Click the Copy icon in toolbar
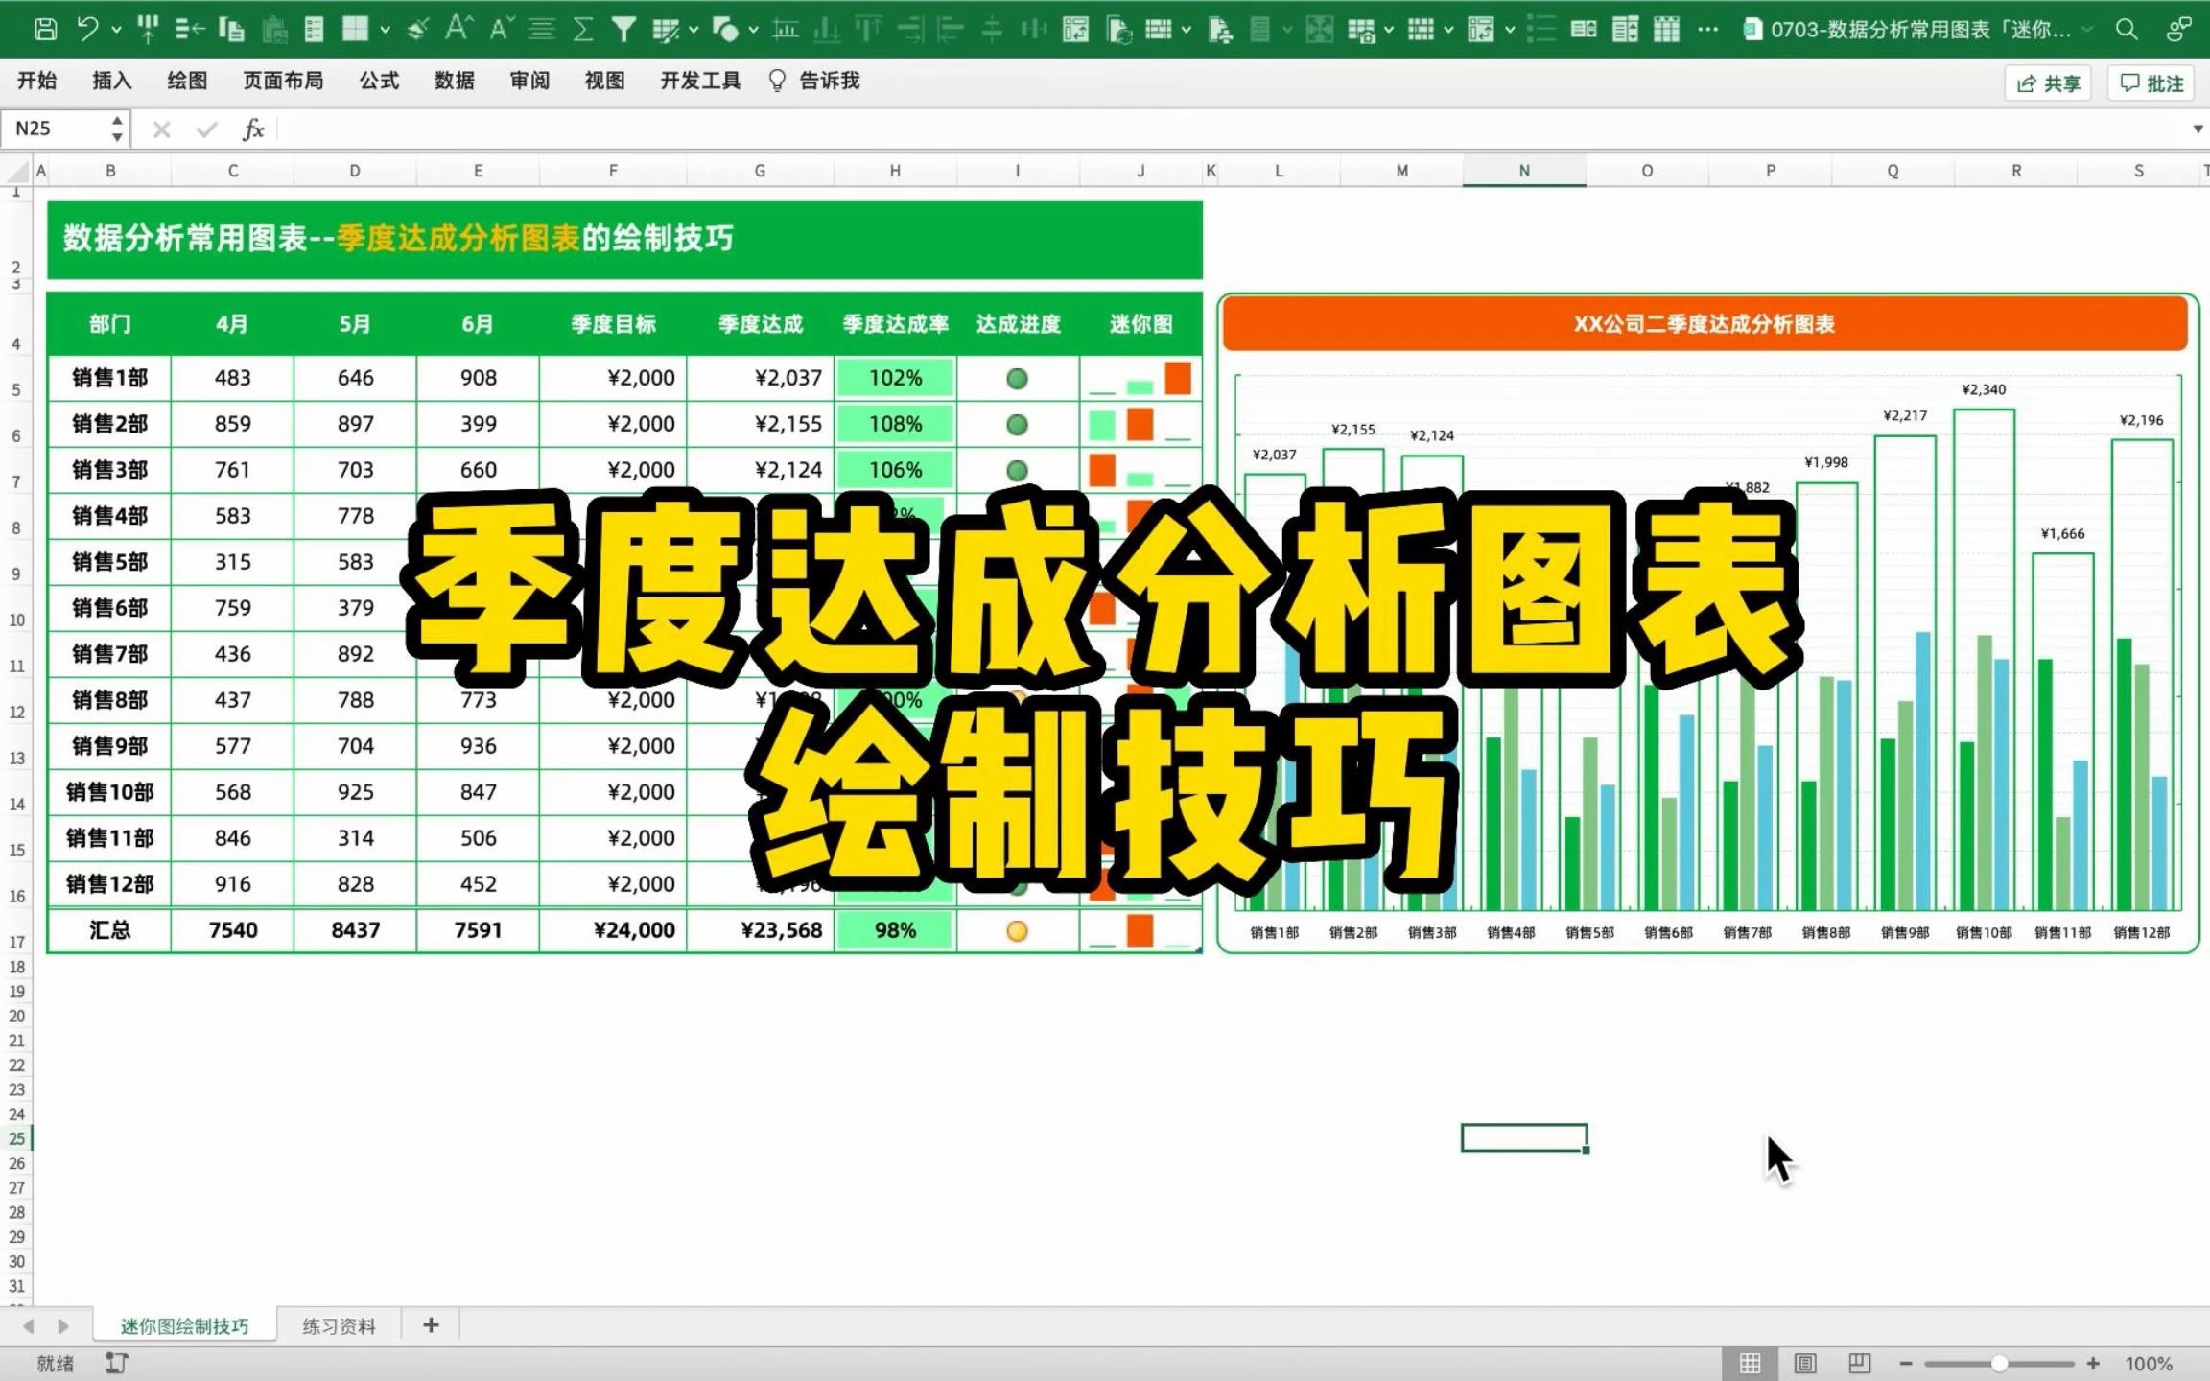The height and width of the screenshot is (1381, 2210). click(231, 29)
